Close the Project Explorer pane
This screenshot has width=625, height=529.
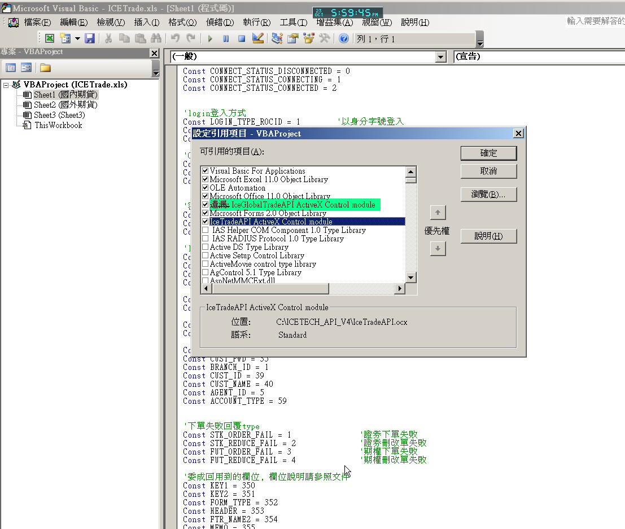tap(154, 53)
